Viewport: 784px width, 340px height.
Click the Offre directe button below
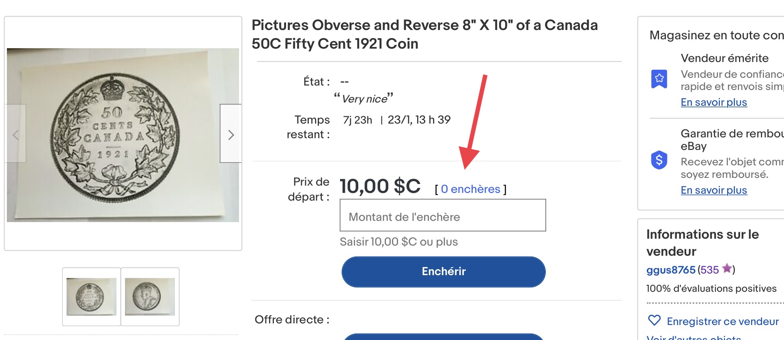tap(443, 337)
